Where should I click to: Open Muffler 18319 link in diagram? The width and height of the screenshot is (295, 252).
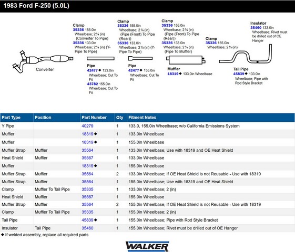173,74
